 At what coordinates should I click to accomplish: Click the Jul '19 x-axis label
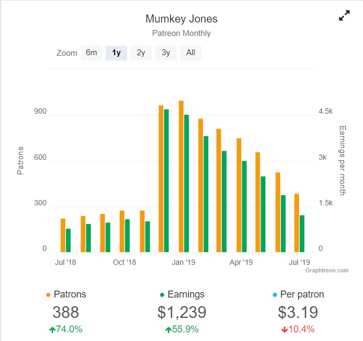click(x=299, y=262)
